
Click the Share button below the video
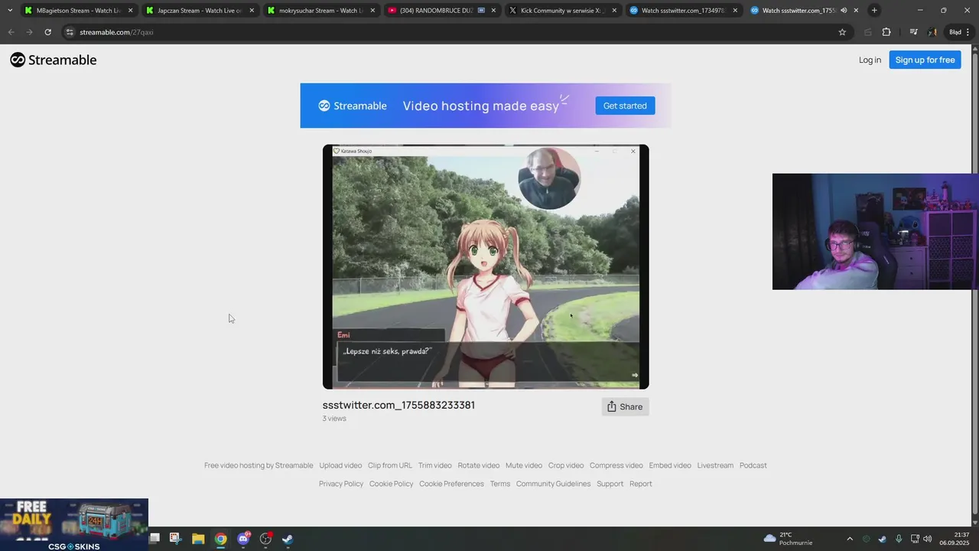point(625,406)
